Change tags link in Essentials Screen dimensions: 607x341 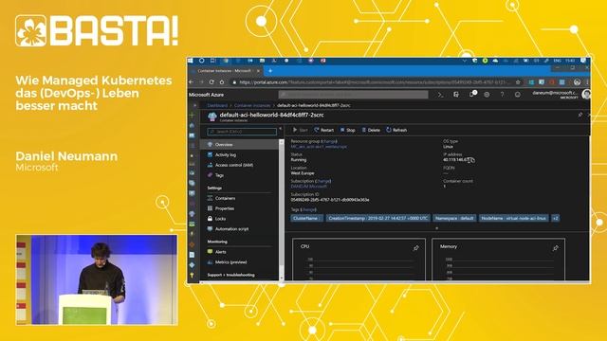[308, 209]
